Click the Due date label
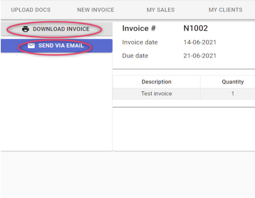The height and width of the screenshot is (198, 255). point(135,56)
